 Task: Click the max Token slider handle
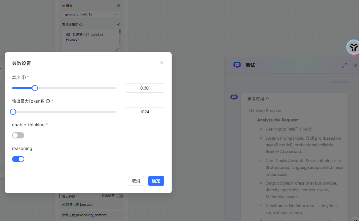pyautogui.click(x=13, y=112)
